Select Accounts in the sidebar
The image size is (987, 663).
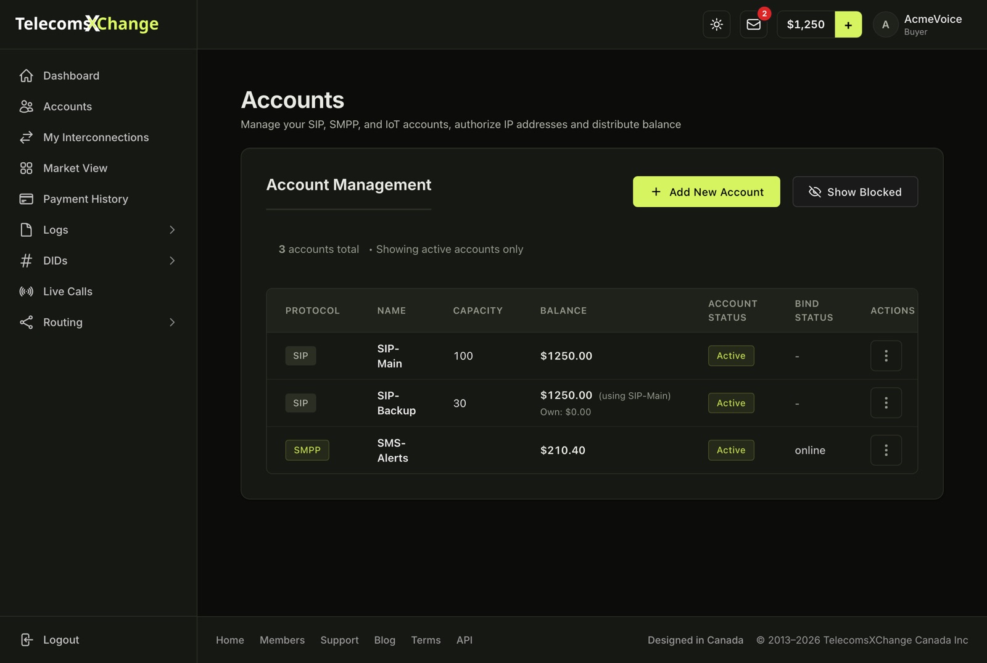coord(98,107)
